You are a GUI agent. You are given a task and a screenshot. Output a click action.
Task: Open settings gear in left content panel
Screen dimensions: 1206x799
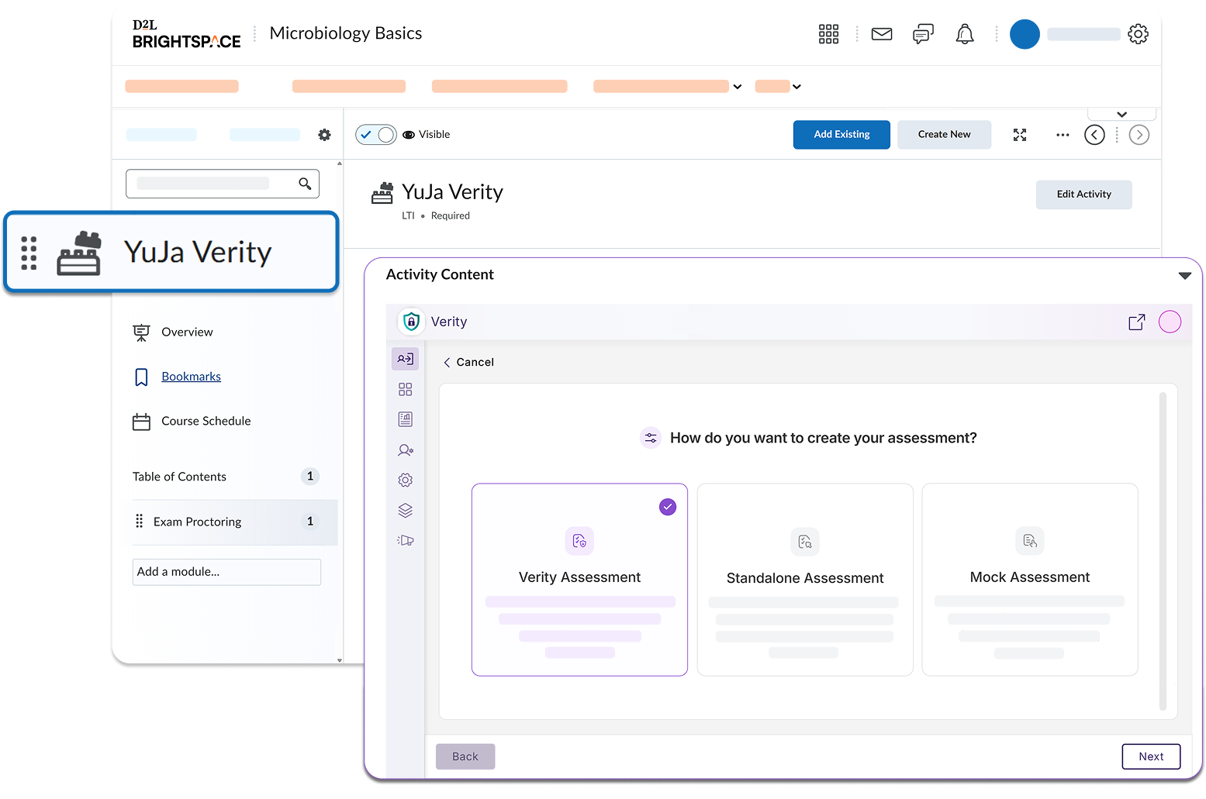[324, 135]
